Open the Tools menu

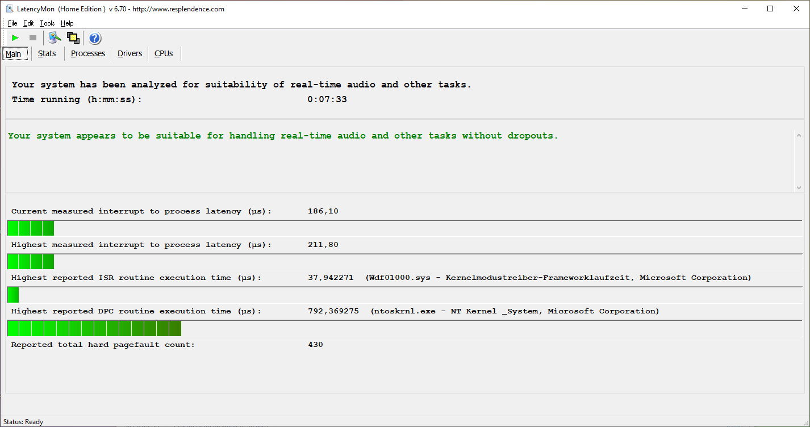click(x=47, y=23)
